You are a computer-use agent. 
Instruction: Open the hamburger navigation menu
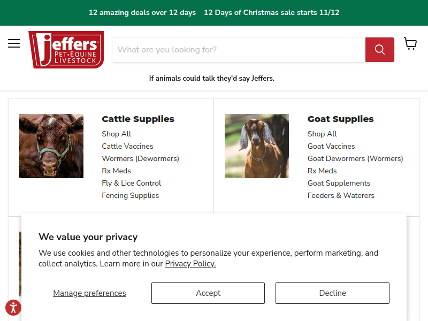(x=14, y=43)
